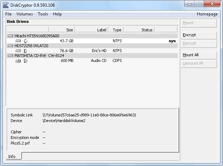Click the \Device\HarddiskVolume2 value

click(x=64, y=121)
